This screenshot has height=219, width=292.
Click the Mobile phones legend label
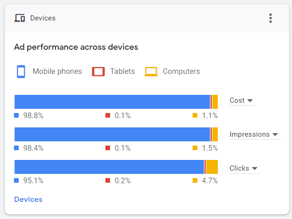click(57, 72)
